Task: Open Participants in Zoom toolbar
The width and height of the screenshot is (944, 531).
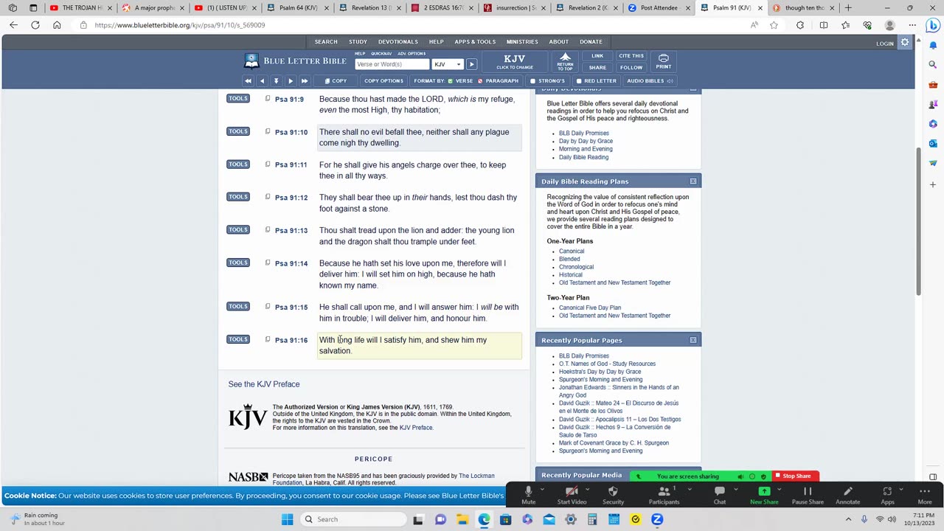Action: [x=664, y=494]
